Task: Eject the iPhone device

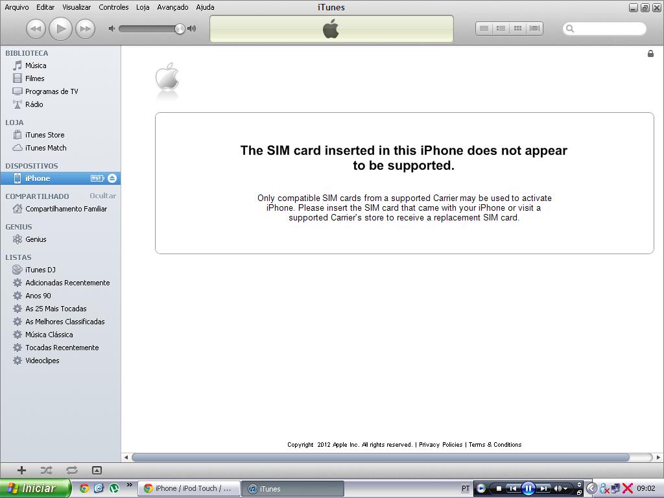Action: (x=112, y=178)
